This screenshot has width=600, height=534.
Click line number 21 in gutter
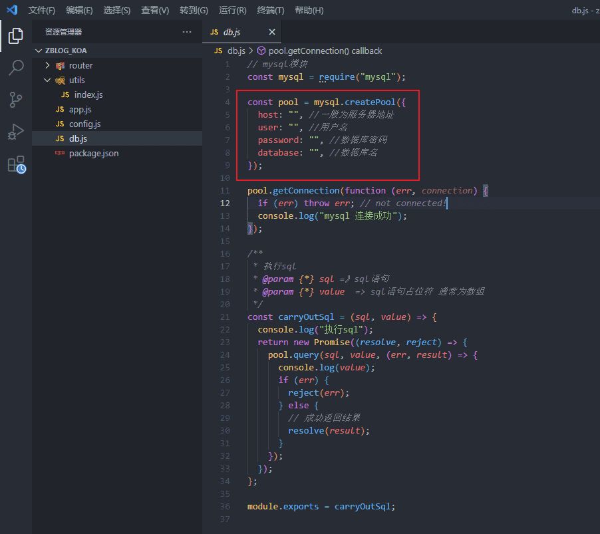225,317
